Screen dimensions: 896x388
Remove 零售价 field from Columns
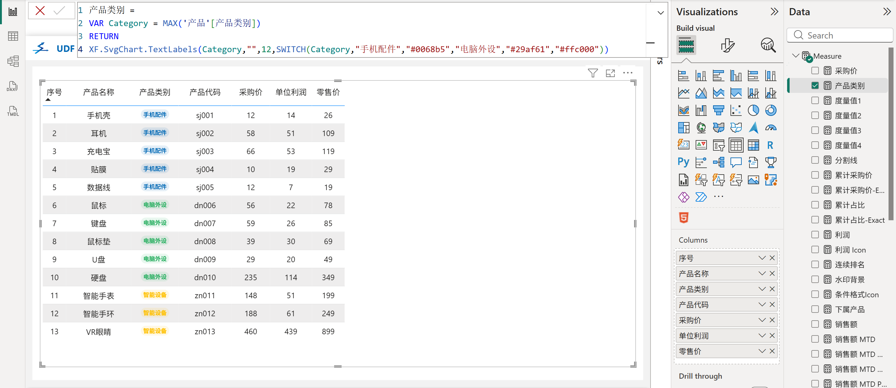(772, 351)
